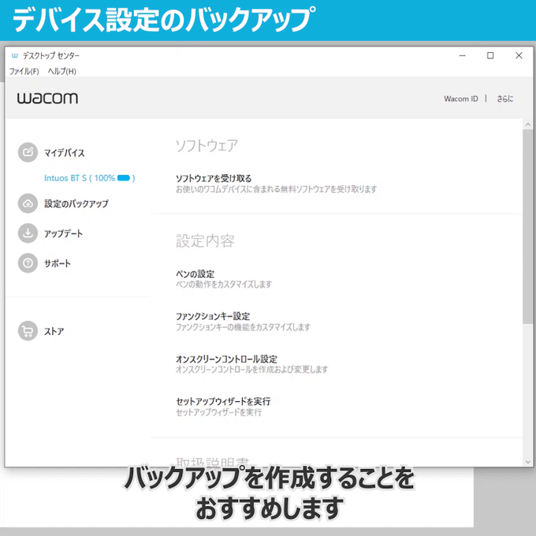Click the Wacom logo in title bar
Image resolution: width=536 pixels, height=536 pixels.
(14, 55)
